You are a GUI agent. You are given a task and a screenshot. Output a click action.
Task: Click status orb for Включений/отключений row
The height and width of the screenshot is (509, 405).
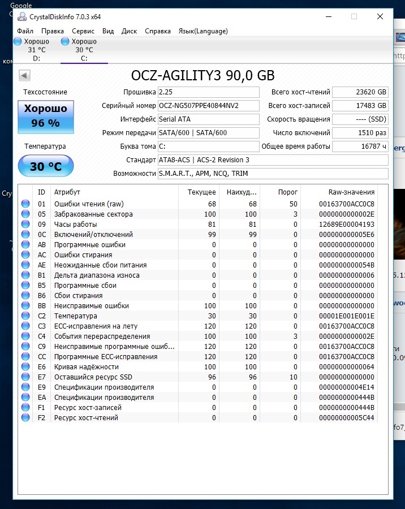(x=25, y=234)
